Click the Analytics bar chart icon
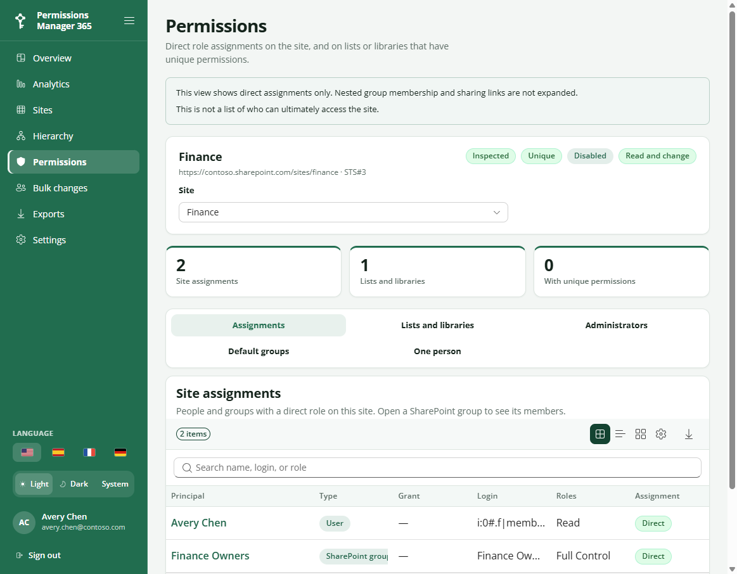Screen dimensions: 737x574 coord(21,84)
